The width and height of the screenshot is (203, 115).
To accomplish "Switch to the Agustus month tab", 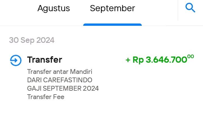I will [54, 8].
